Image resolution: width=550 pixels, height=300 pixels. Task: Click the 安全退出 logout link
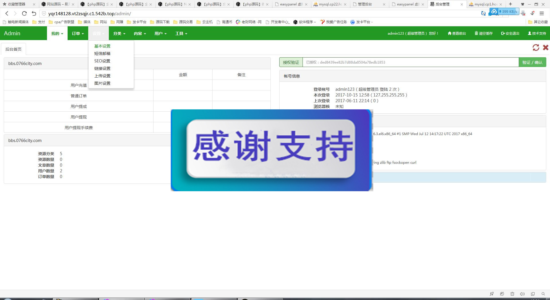click(510, 33)
